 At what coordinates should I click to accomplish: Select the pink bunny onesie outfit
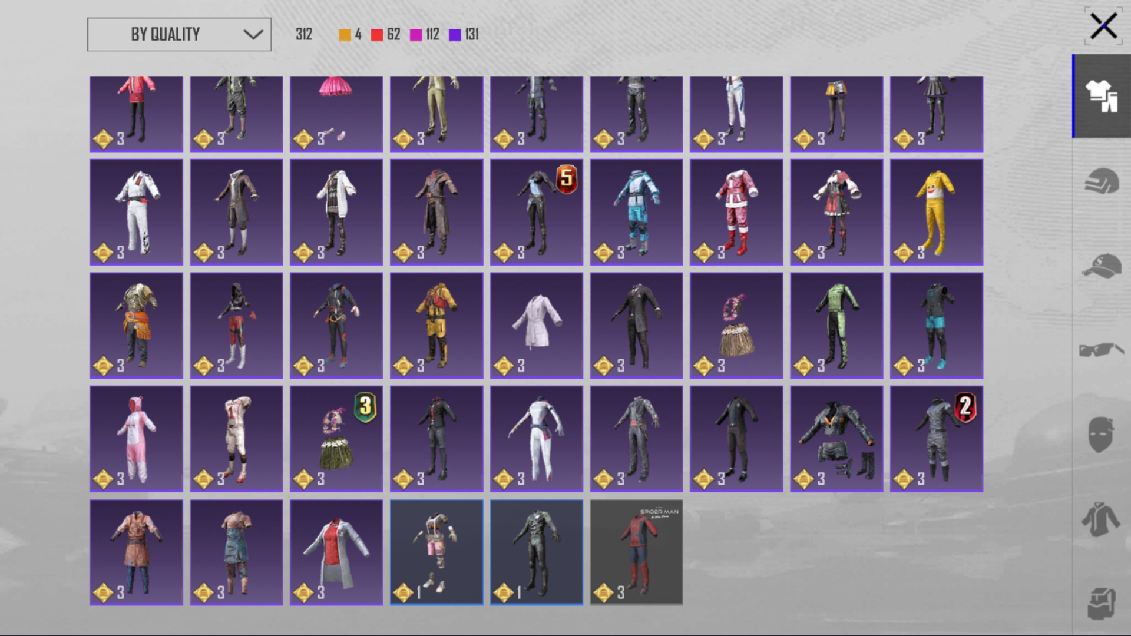pos(136,439)
